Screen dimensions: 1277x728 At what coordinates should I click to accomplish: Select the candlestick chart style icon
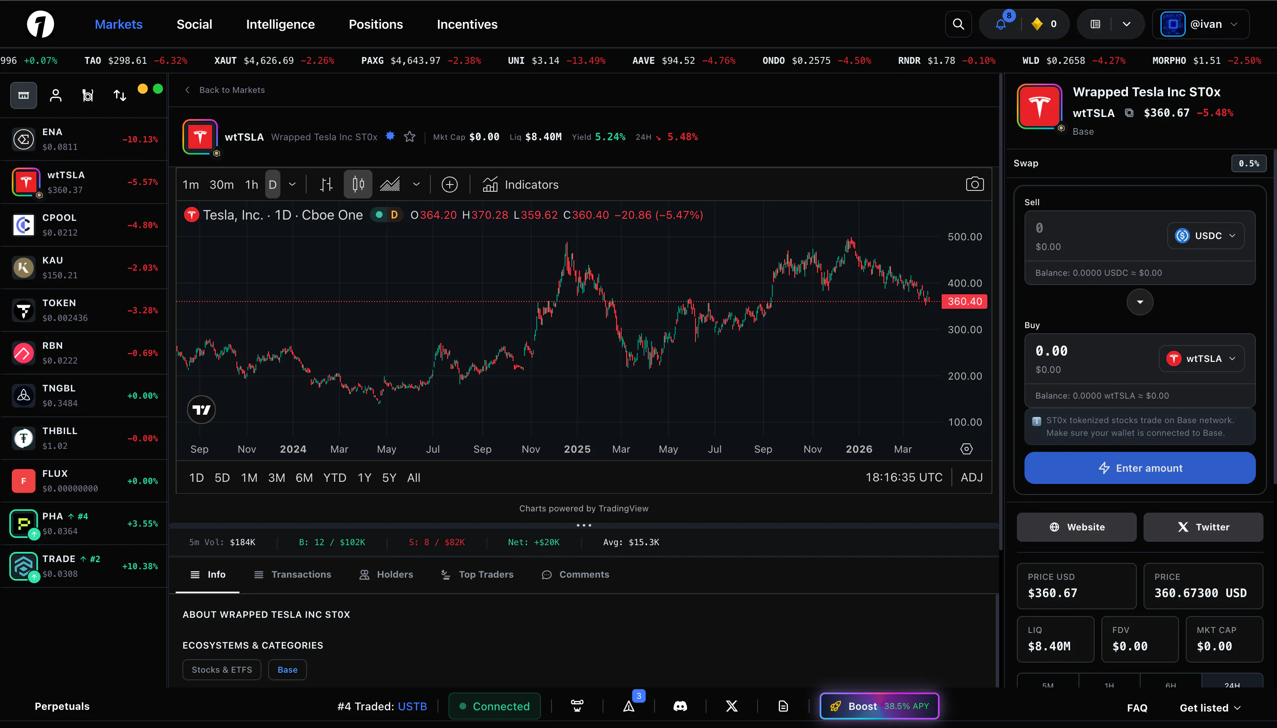pos(358,185)
